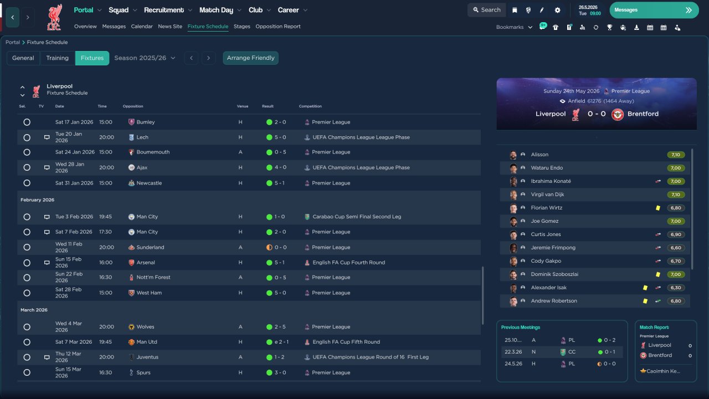Switch to the Training tab
This screenshot has height=399, width=709.
point(57,58)
